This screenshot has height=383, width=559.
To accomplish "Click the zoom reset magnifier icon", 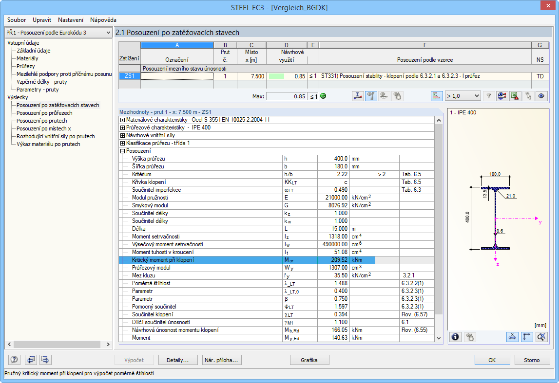I will point(540,337).
